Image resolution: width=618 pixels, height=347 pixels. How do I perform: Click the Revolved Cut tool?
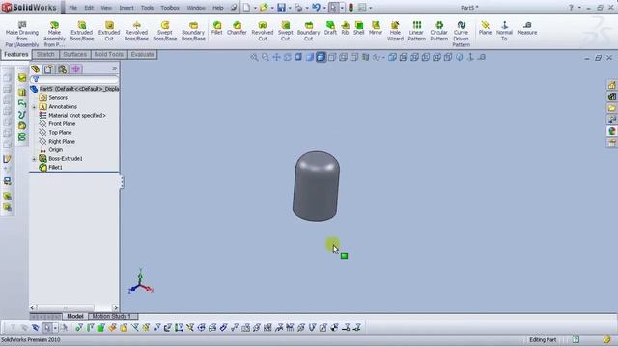pyautogui.click(x=263, y=32)
